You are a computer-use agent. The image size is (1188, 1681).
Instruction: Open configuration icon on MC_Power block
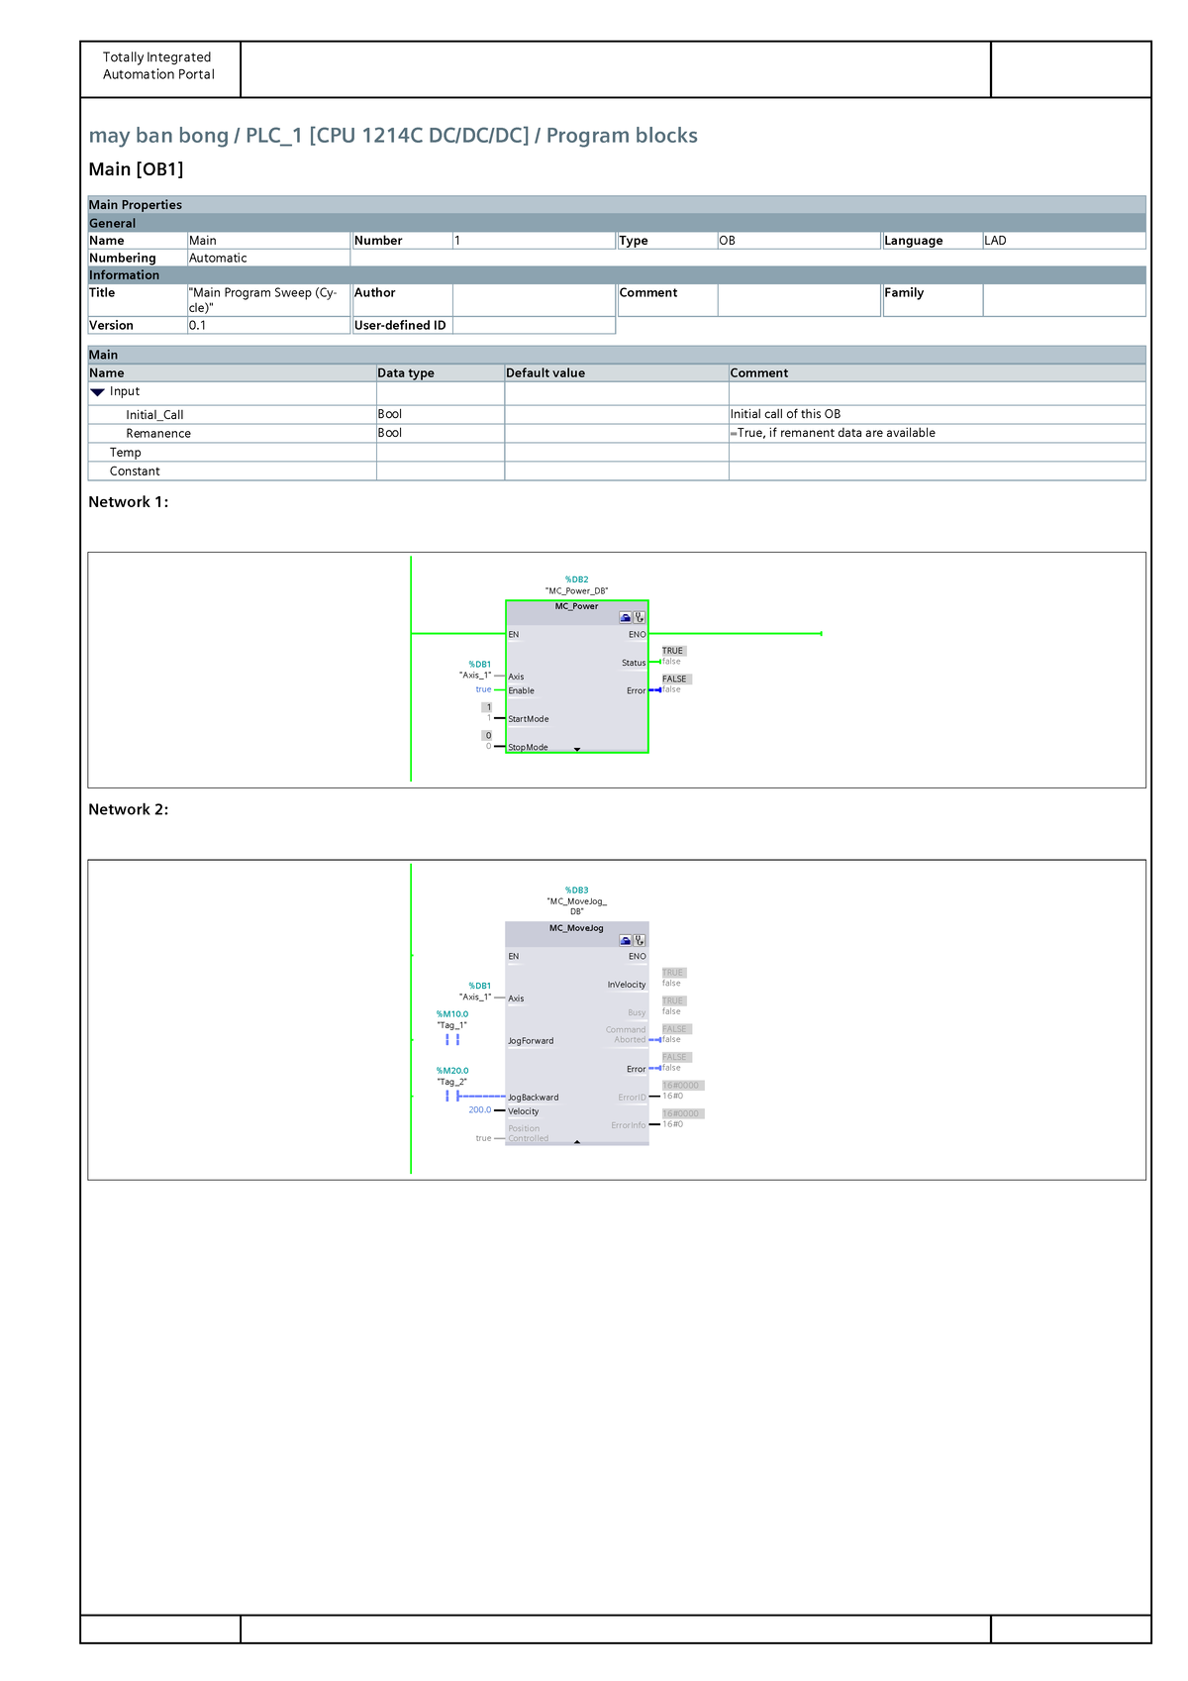point(626,617)
